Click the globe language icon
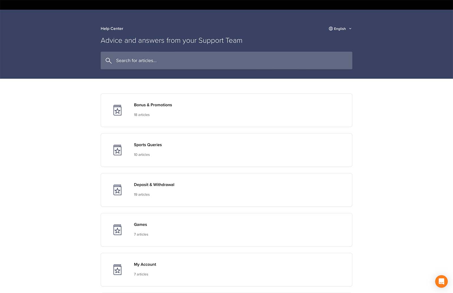The width and height of the screenshot is (453, 293). (x=330, y=29)
